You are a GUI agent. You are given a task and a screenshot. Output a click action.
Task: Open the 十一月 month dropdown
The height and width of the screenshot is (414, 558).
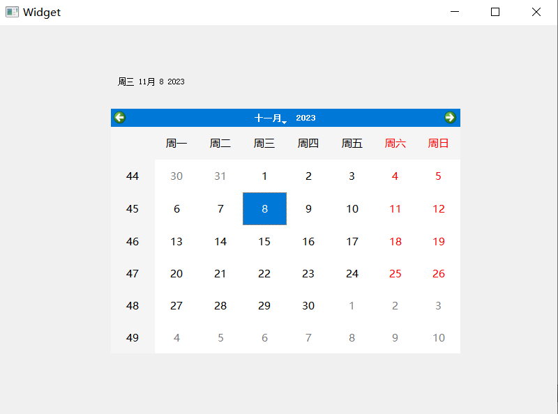pyautogui.click(x=271, y=118)
